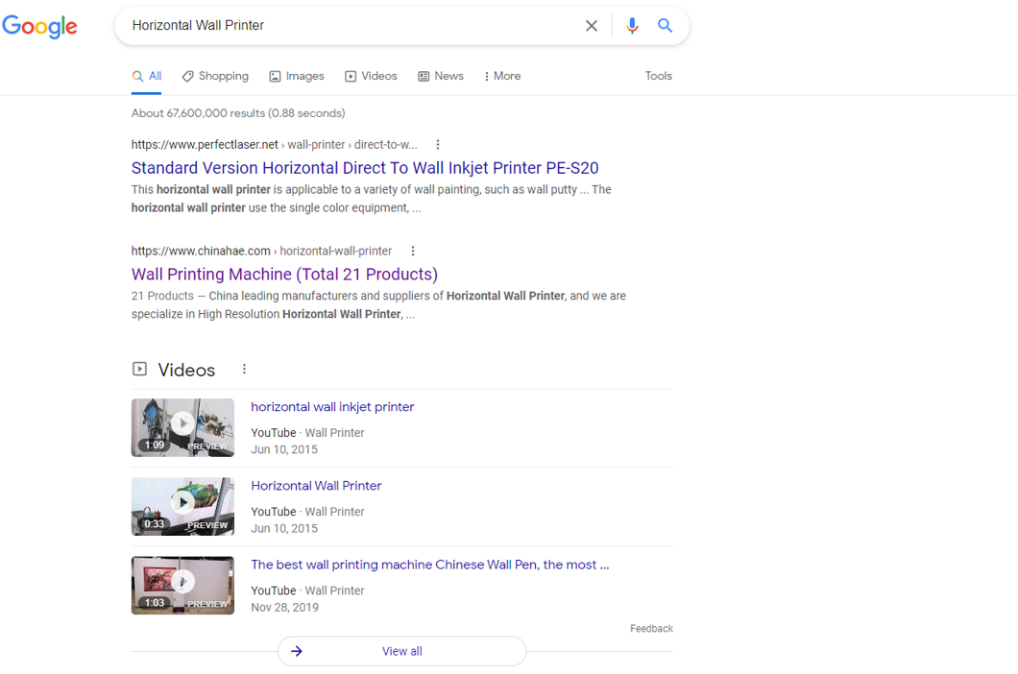Open options for perfectlaser.net result

tap(438, 145)
